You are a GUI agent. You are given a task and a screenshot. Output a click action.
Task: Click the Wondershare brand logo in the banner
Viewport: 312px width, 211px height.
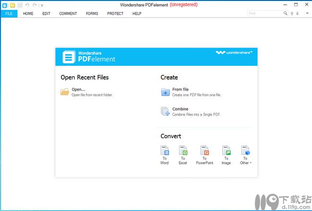[234, 52]
